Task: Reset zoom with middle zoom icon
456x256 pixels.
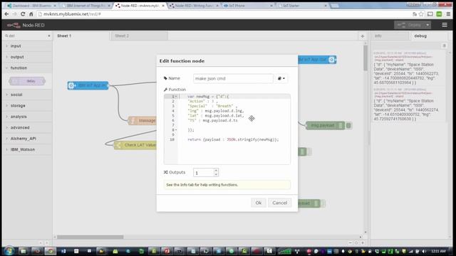Action: pyautogui.click(x=356, y=242)
